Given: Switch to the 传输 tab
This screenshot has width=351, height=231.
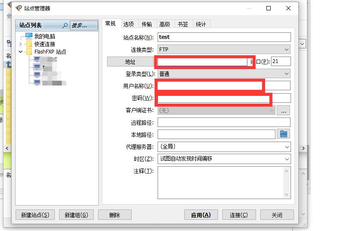Looking at the screenshot, I should click(147, 24).
